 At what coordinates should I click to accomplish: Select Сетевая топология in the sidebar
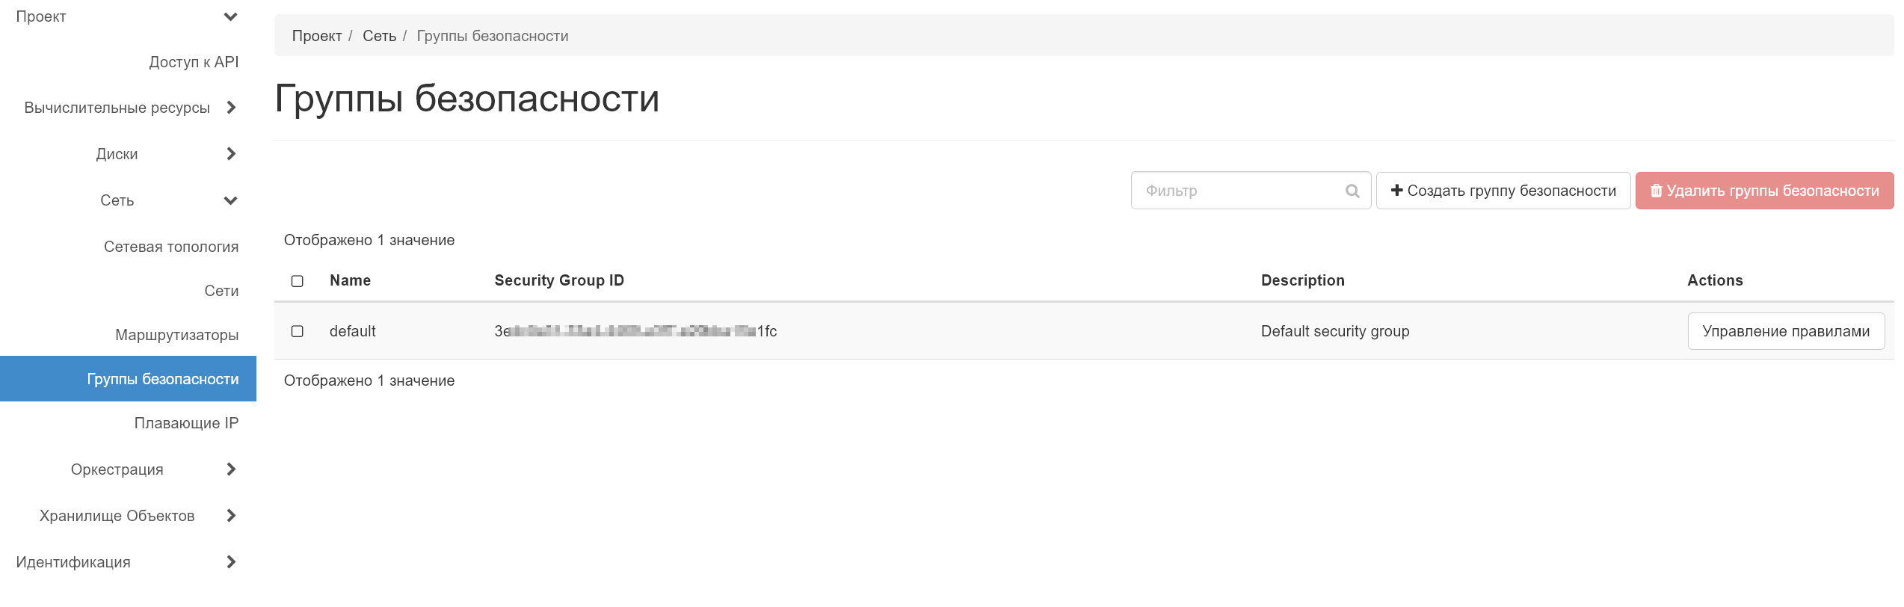coord(170,246)
